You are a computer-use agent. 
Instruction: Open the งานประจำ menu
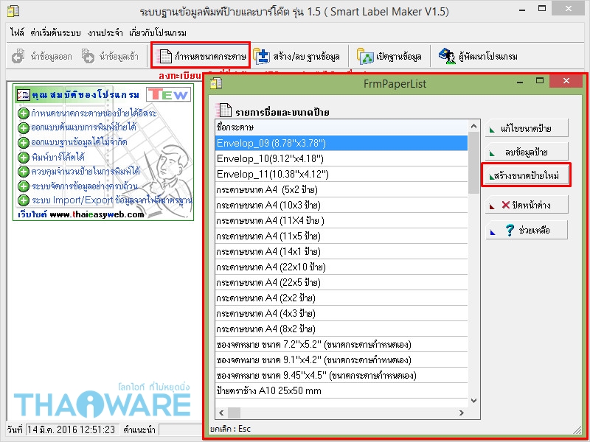(105, 32)
